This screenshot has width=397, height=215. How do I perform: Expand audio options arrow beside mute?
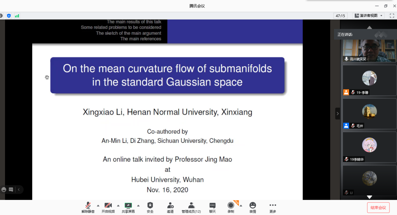coord(98,206)
